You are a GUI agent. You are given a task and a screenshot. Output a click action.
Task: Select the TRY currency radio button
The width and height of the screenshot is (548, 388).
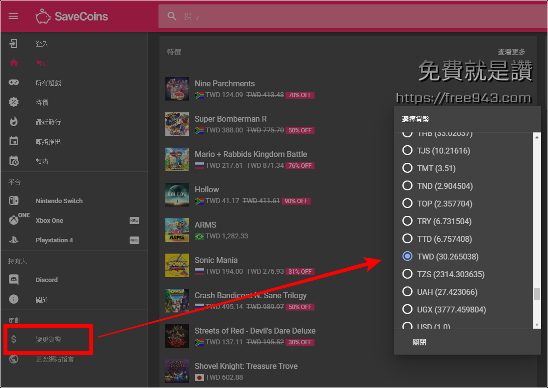pos(407,221)
